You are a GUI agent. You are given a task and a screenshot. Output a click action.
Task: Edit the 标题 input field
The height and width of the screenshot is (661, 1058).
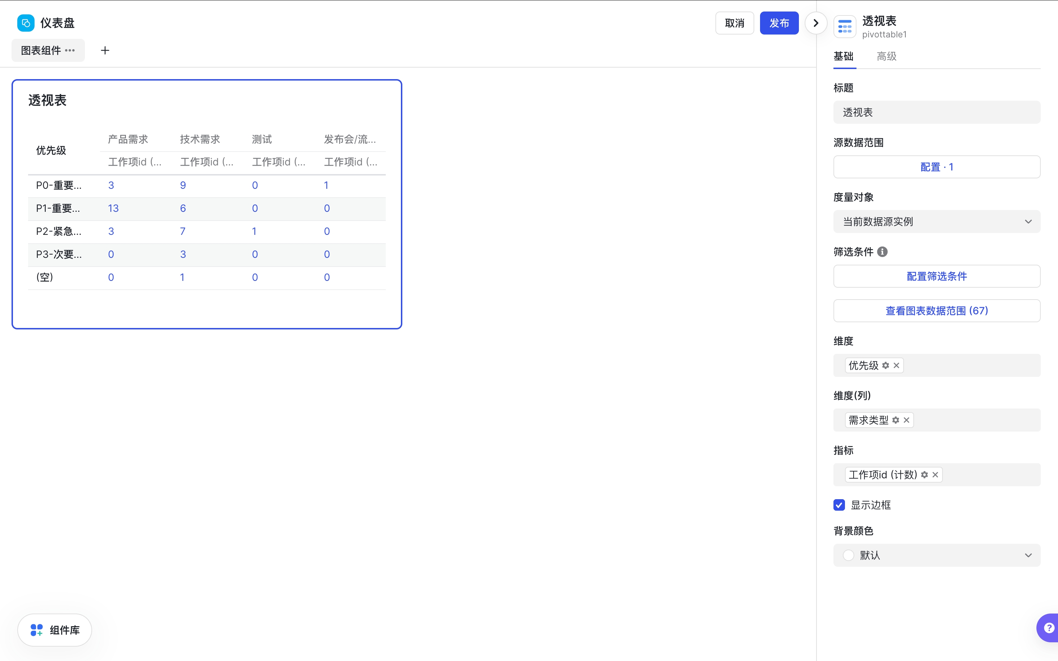coord(936,112)
